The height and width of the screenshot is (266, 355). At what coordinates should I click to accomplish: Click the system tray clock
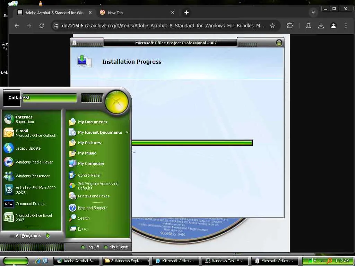click(x=342, y=261)
